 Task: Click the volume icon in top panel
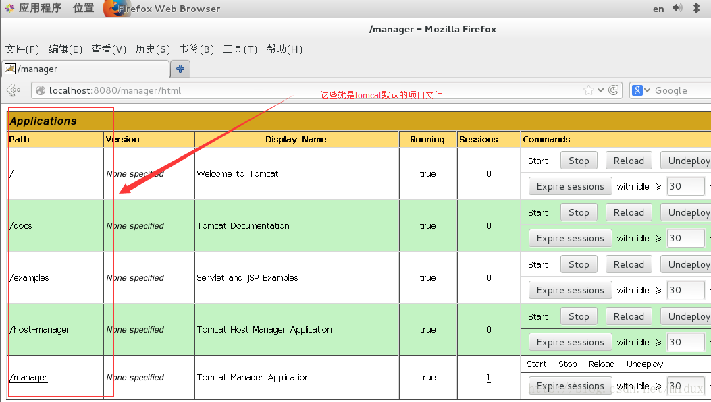coord(677,8)
